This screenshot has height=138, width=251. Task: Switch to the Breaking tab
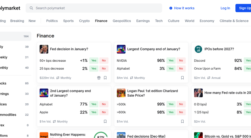[x=17, y=21]
